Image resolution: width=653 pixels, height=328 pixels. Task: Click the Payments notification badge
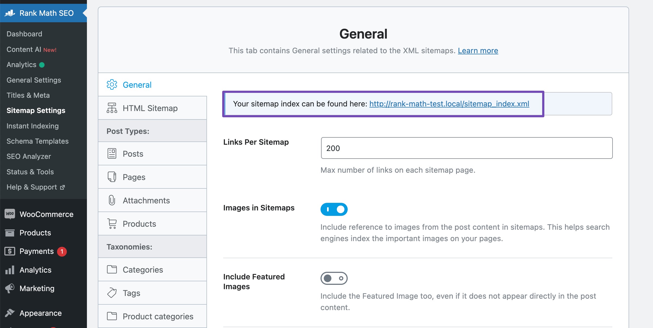click(x=62, y=251)
